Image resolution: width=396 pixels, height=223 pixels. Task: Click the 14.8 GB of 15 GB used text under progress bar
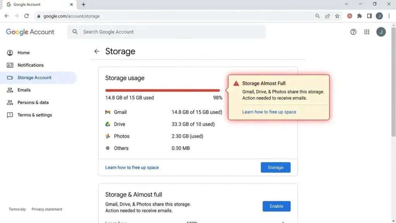tap(130, 98)
